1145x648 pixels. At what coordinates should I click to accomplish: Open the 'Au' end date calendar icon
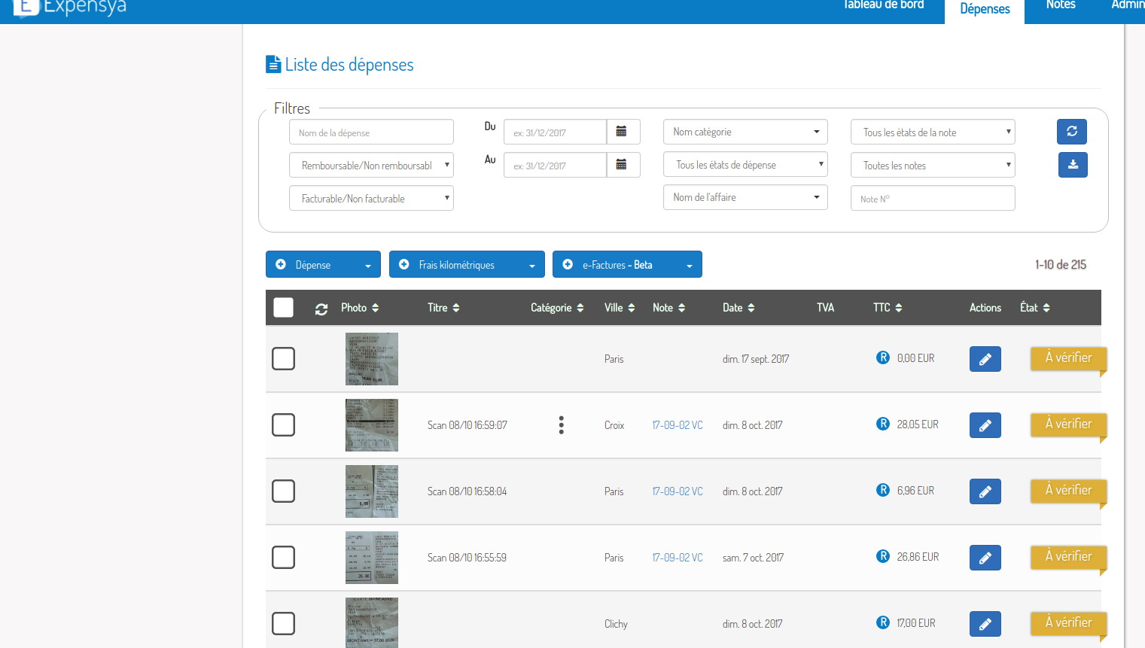pyautogui.click(x=622, y=165)
